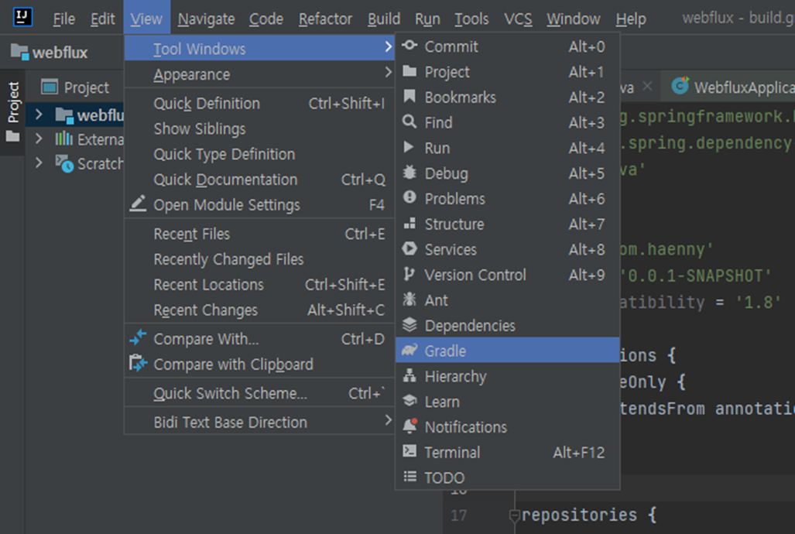Open Bidi Text Base Direction submenu arrow
795x534 pixels.
[388, 420]
